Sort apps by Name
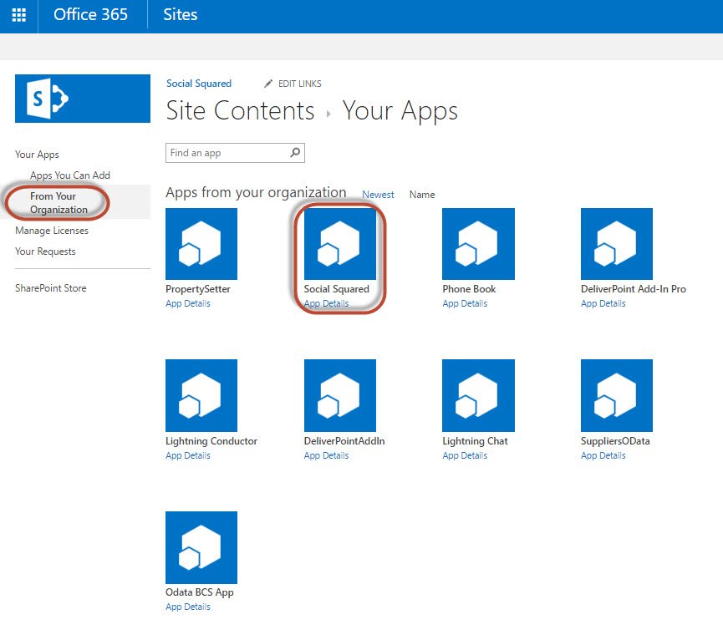Screen dimensions: 723x635 (422, 195)
